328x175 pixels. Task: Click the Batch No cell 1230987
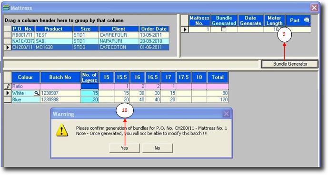pyautogui.click(x=60, y=93)
